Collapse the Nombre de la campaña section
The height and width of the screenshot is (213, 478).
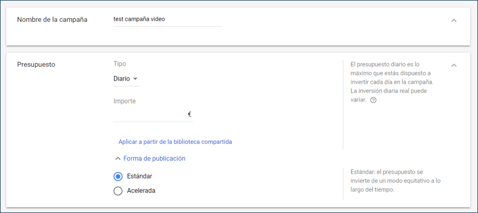[x=454, y=20]
